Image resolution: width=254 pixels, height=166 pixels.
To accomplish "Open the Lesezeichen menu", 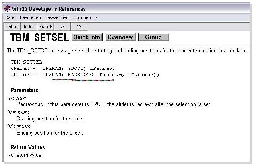I will 57,17.
